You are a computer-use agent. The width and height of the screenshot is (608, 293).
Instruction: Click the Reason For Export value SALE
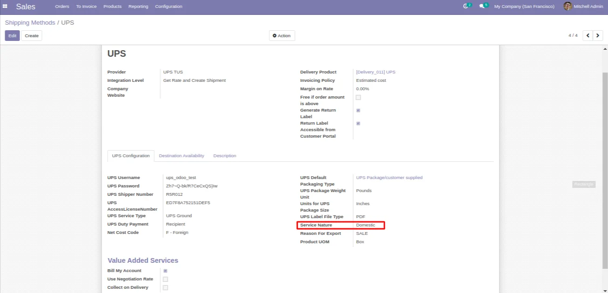click(x=362, y=233)
